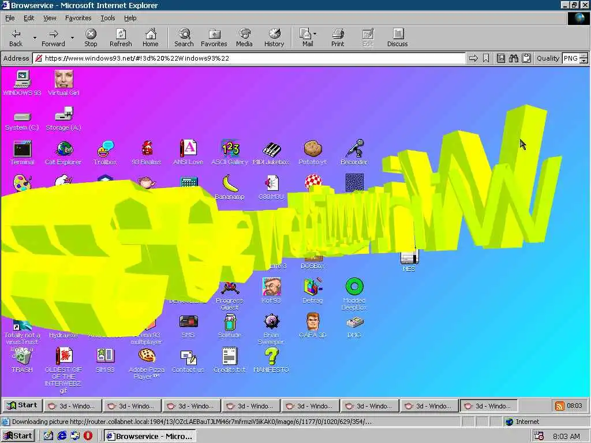
Task: Open the DMG handheld icon
Action: 354,326
